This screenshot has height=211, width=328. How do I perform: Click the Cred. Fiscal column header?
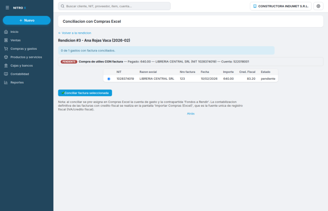(247, 72)
